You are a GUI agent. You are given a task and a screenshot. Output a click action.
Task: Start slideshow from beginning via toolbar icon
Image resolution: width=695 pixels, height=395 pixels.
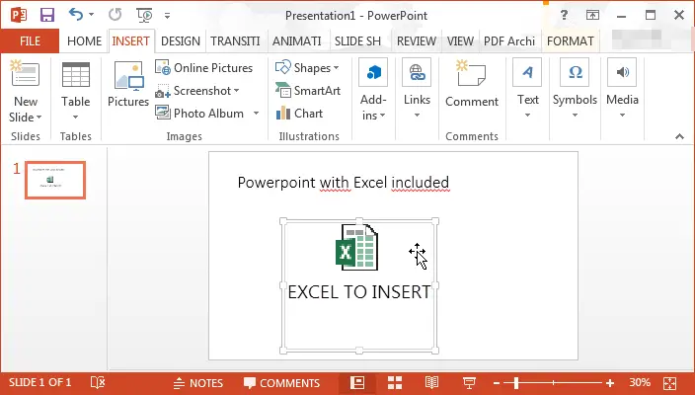pyautogui.click(x=144, y=16)
